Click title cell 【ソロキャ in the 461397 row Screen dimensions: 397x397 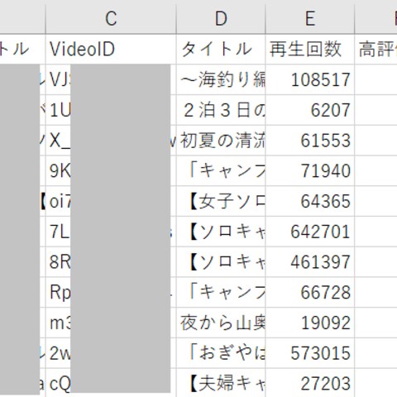221,262
